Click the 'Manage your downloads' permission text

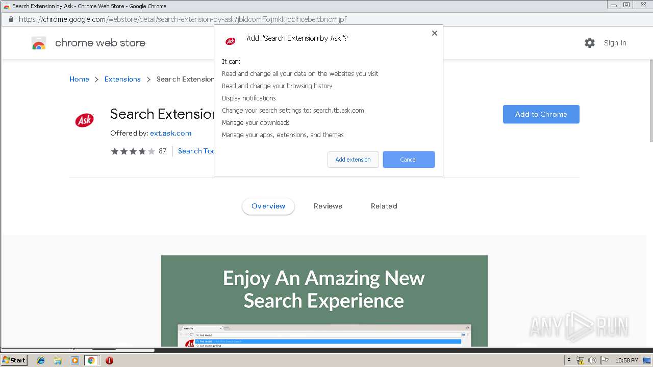point(256,122)
